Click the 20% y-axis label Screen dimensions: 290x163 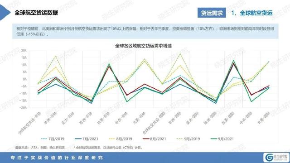pos(24,50)
